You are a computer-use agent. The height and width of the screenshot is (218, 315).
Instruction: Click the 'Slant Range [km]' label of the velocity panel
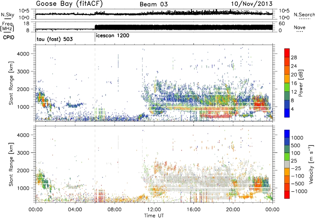pos(11,164)
